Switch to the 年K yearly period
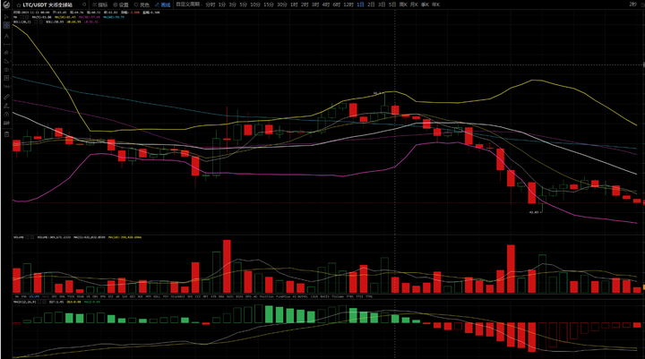The image size is (645, 359). [435, 4]
